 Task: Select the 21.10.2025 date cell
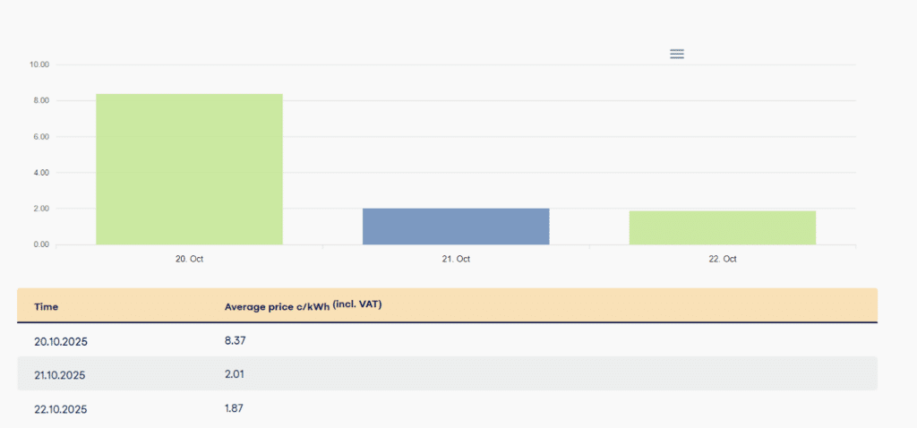(61, 374)
